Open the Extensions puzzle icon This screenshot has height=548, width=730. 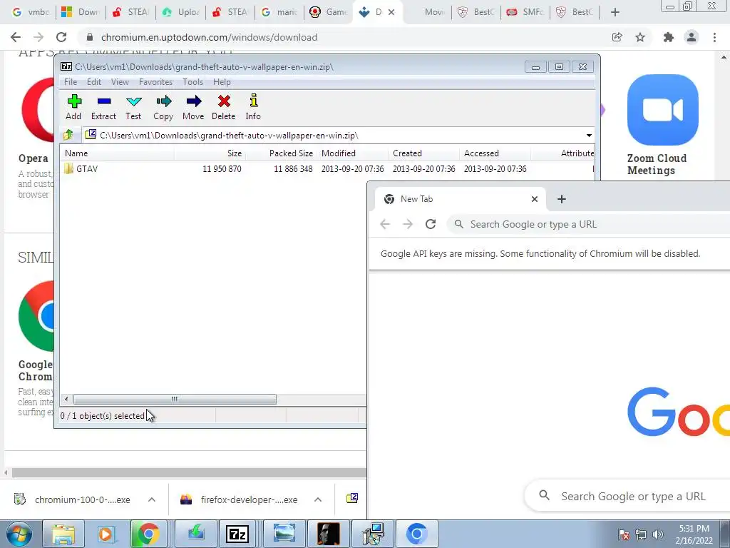click(x=668, y=37)
